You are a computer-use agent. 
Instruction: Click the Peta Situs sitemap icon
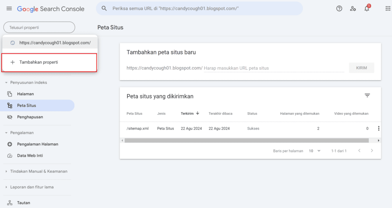click(10, 106)
